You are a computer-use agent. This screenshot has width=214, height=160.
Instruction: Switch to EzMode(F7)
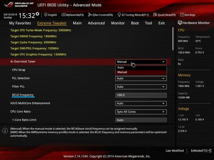click(201, 151)
